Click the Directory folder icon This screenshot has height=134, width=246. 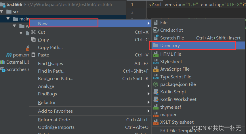click(156, 45)
